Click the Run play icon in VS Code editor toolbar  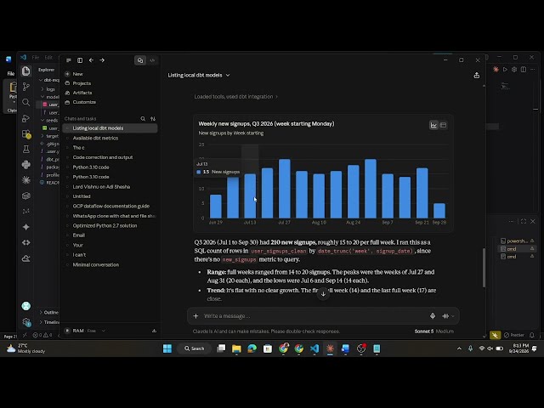point(505,70)
